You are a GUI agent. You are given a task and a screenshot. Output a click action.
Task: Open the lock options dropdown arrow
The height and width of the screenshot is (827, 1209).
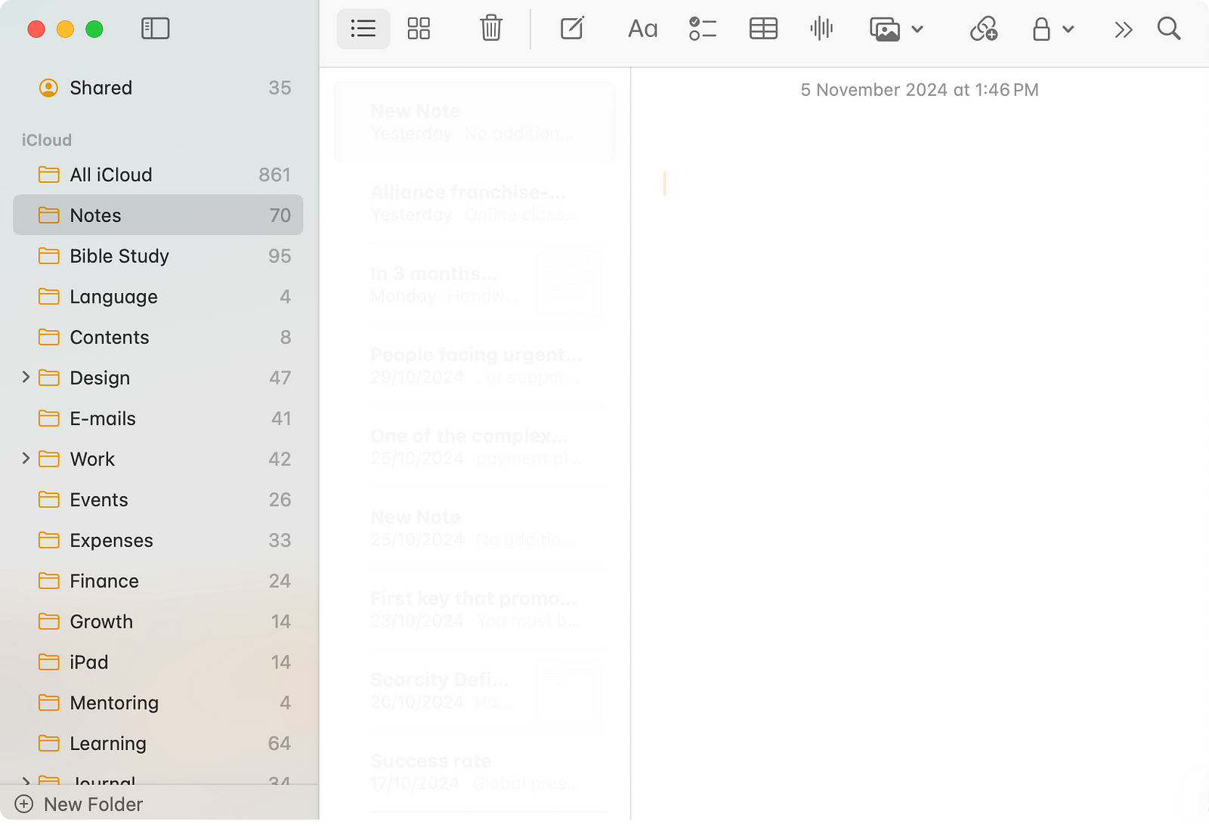(x=1068, y=29)
